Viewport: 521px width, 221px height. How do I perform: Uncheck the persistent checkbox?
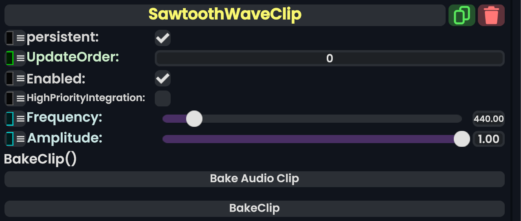[163, 38]
